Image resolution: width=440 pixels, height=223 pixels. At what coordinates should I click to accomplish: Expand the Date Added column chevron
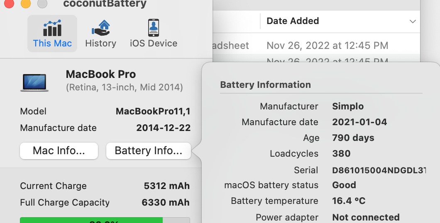pos(413,21)
